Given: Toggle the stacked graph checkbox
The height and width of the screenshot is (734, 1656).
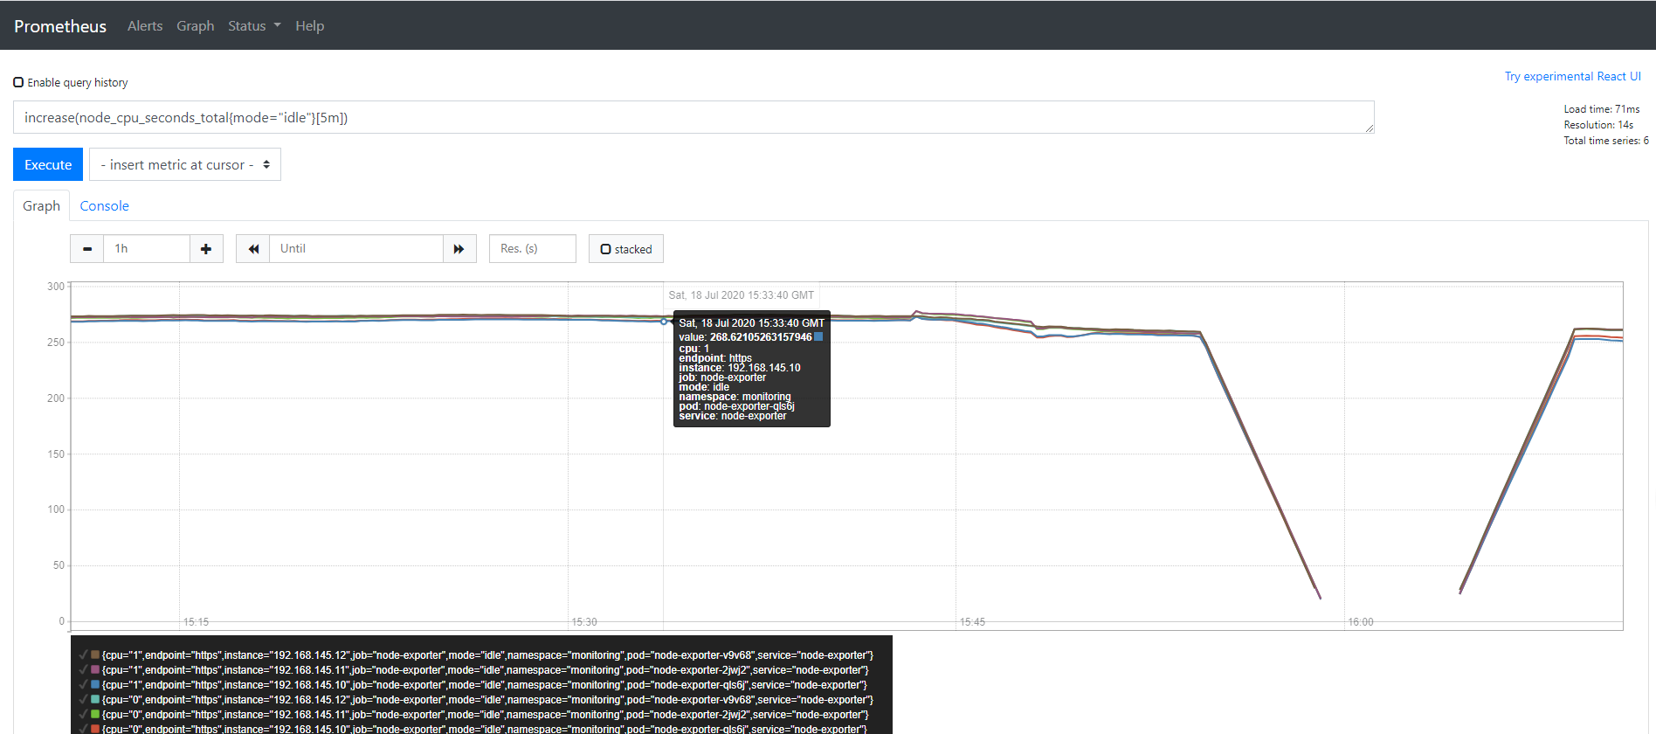Looking at the screenshot, I should click(x=605, y=249).
